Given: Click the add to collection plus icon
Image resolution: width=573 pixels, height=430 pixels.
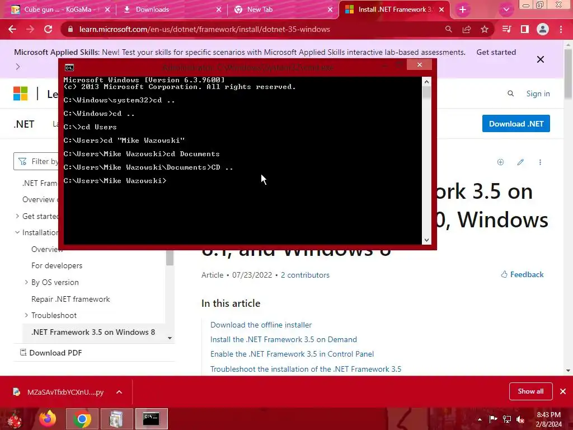Looking at the screenshot, I should [x=500, y=162].
